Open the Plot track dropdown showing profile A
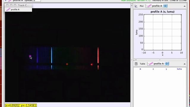This screenshot has width=190, height=107. tap(156, 6)
